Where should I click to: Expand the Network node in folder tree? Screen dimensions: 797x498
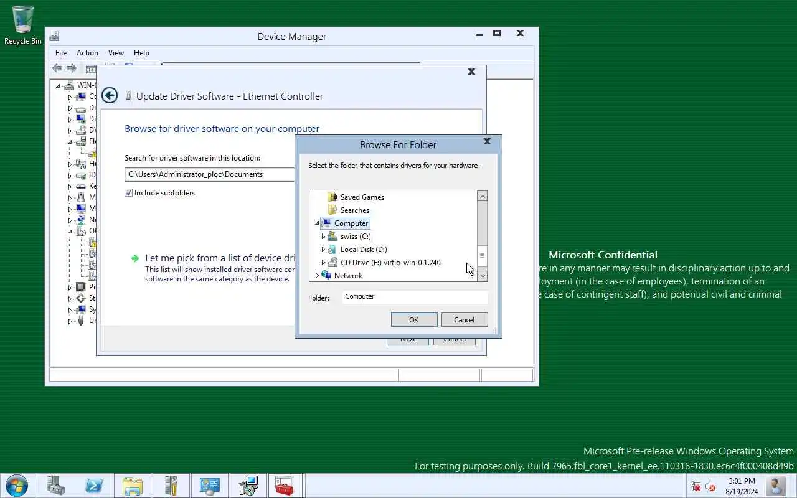[x=317, y=276]
